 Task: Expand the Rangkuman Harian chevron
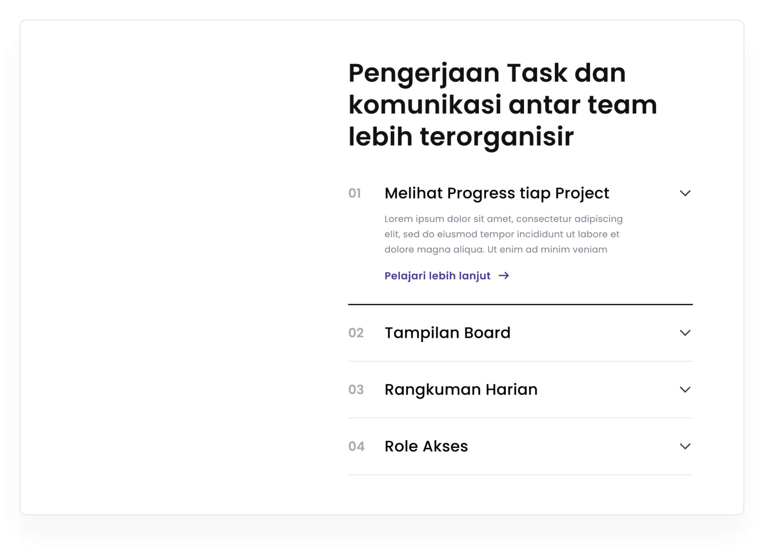(685, 389)
